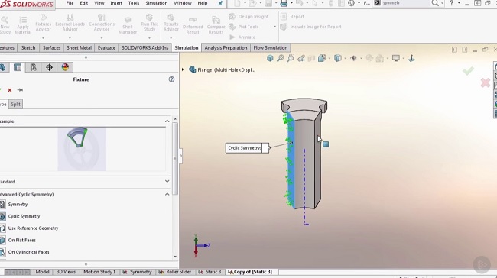Open Plot Tools

tap(244, 27)
